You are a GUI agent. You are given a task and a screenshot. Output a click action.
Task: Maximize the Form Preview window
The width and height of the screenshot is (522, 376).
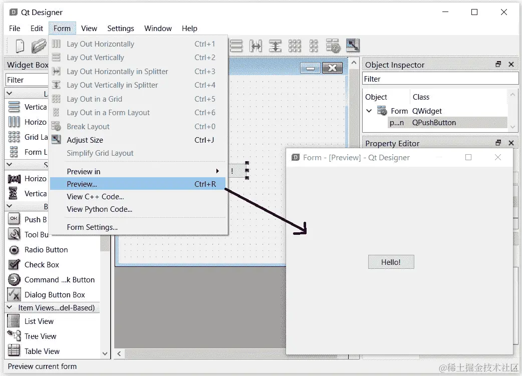click(468, 157)
